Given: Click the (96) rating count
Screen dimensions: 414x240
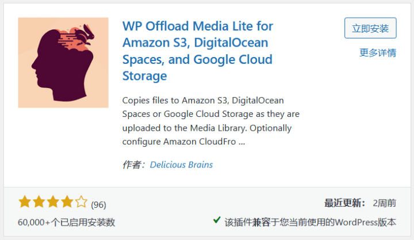Looking at the screenshot, I should (98, 204).
